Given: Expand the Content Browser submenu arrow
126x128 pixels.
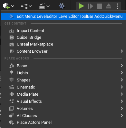Looking at the screenshot, I should (122, 51).
